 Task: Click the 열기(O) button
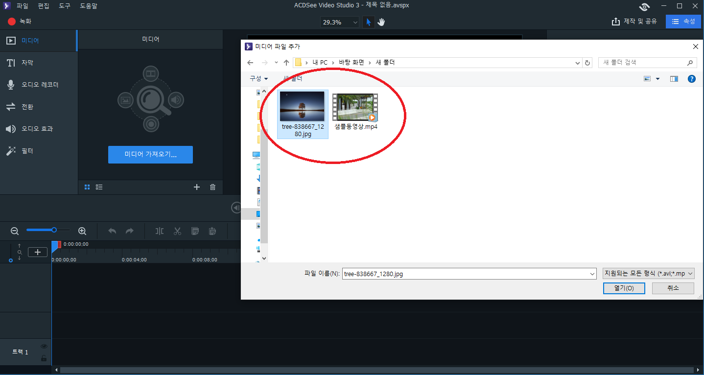tap(624, 288)
